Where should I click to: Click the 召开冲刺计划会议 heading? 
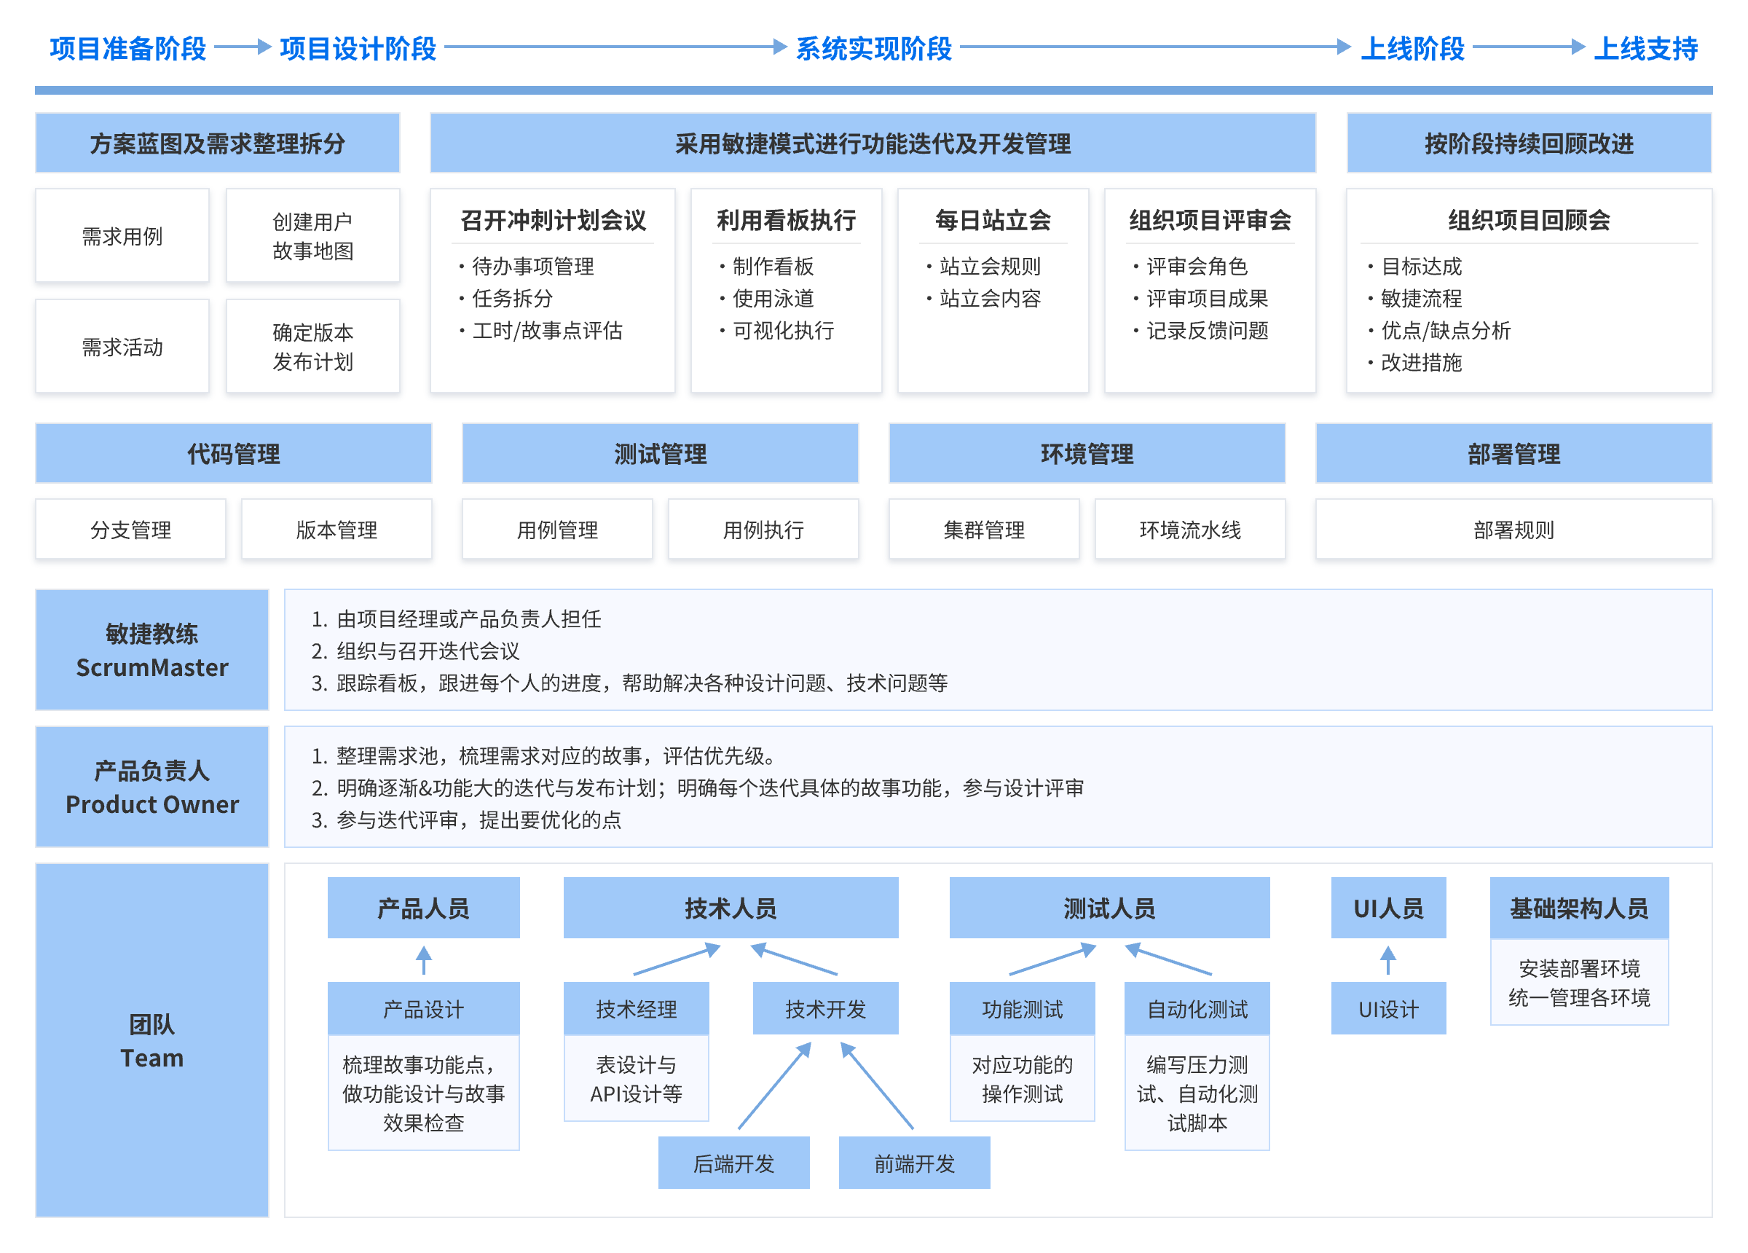tap(553, 221)
